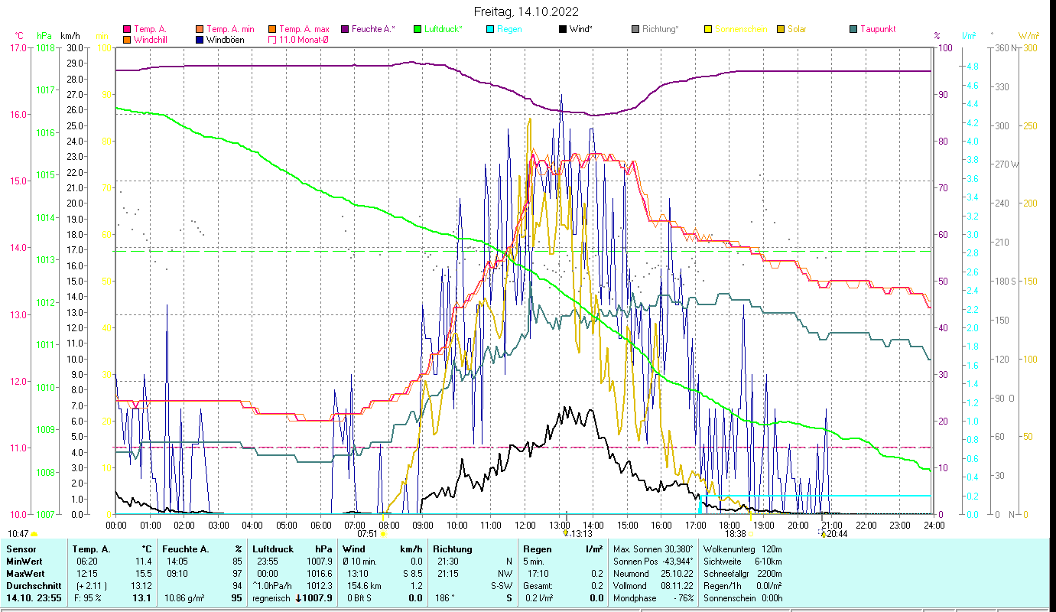Click the gray Richtung legend swatch

pos(635,29)
